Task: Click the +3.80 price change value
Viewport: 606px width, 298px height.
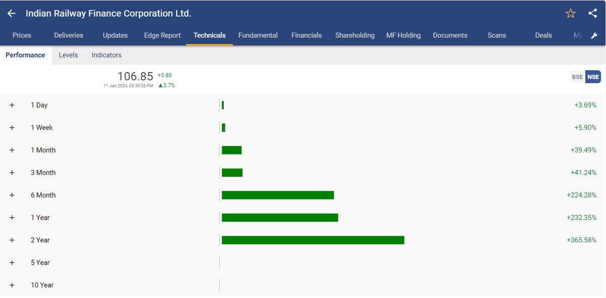Action: point(165,75)
